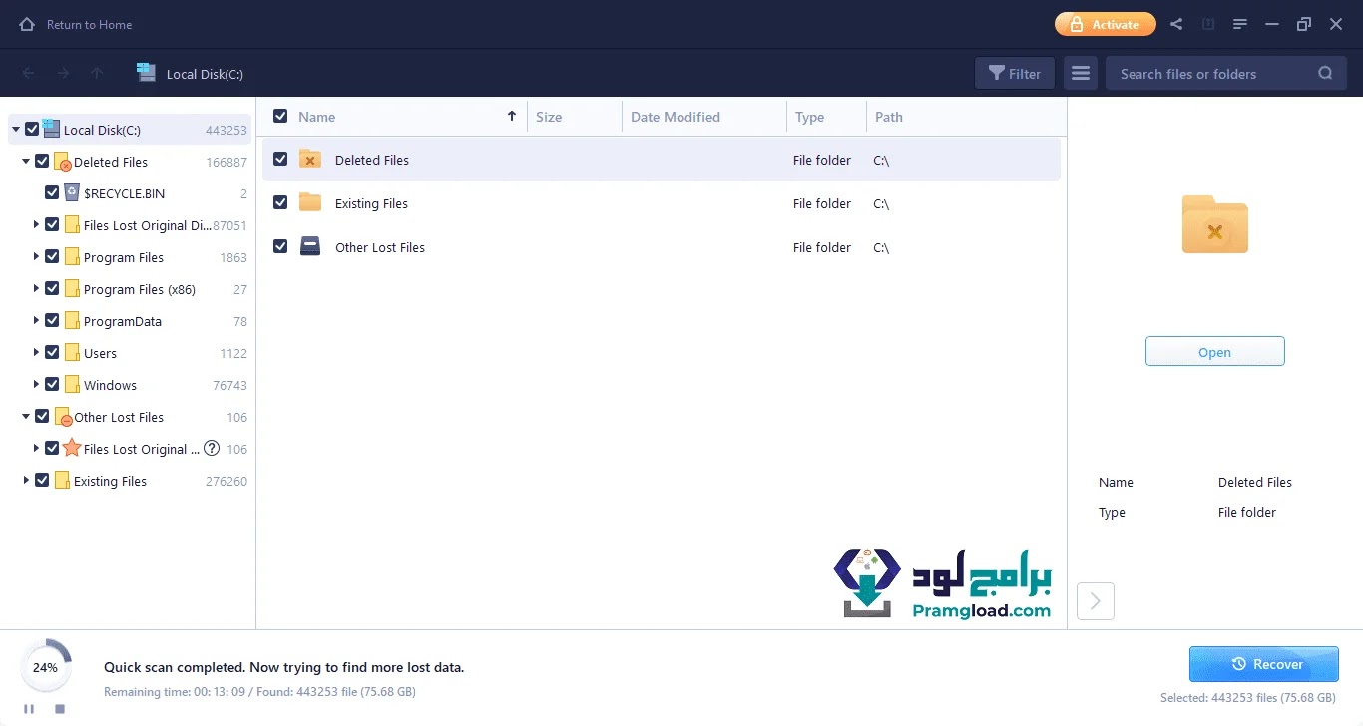Select the Program Files (x86) tree label
This screenshot has width=1363, height=726.
pos(140,289)
